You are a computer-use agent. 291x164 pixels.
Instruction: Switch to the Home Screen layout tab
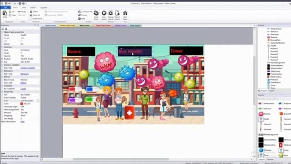50,26
